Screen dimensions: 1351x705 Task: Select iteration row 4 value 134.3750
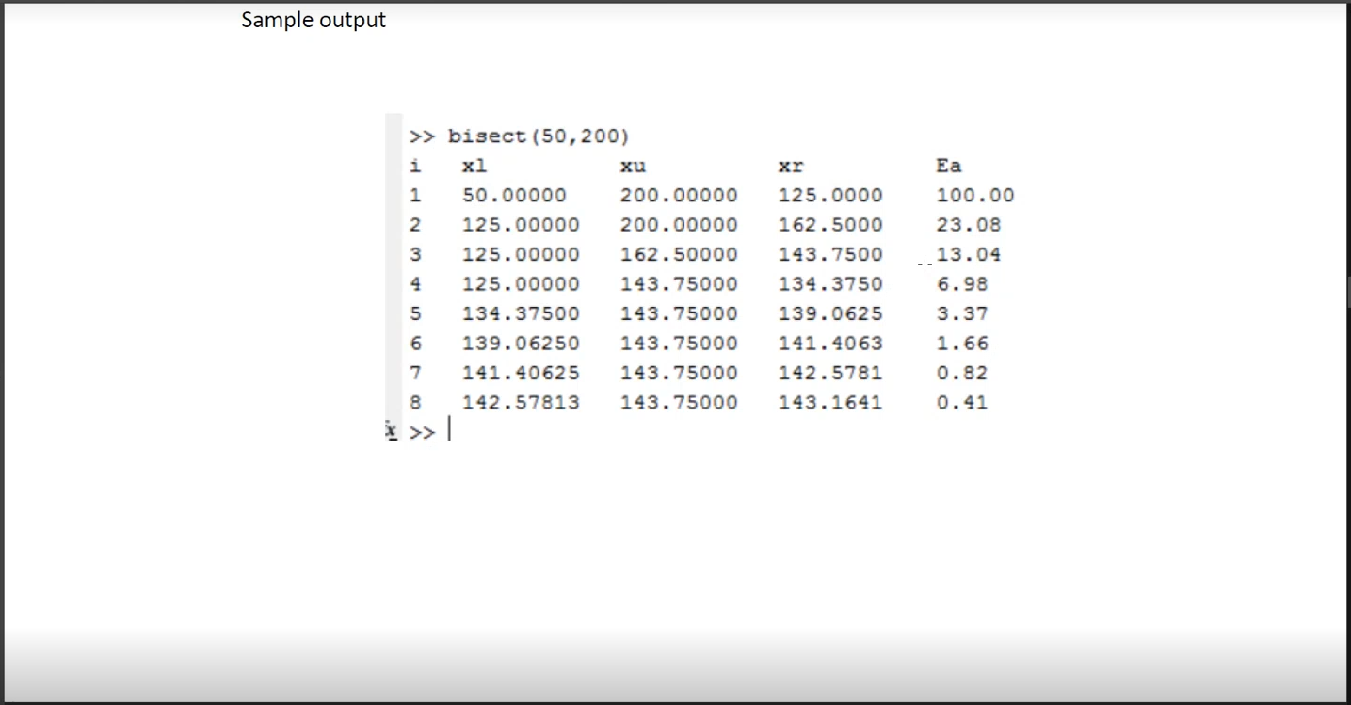pos(830,283)
